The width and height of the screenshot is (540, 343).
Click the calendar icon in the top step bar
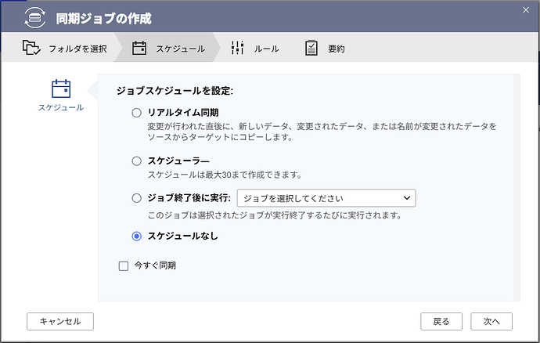(139, 49)
